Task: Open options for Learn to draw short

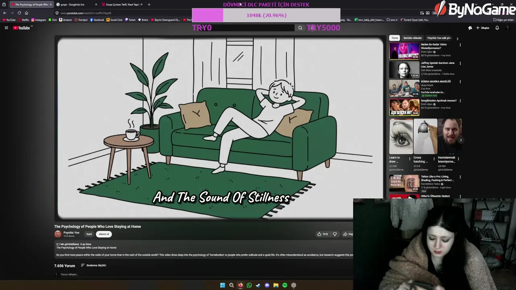Action: (410, 159)
